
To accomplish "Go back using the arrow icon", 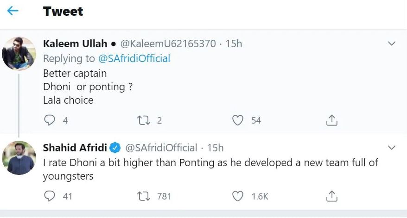I will click(13, 11).
